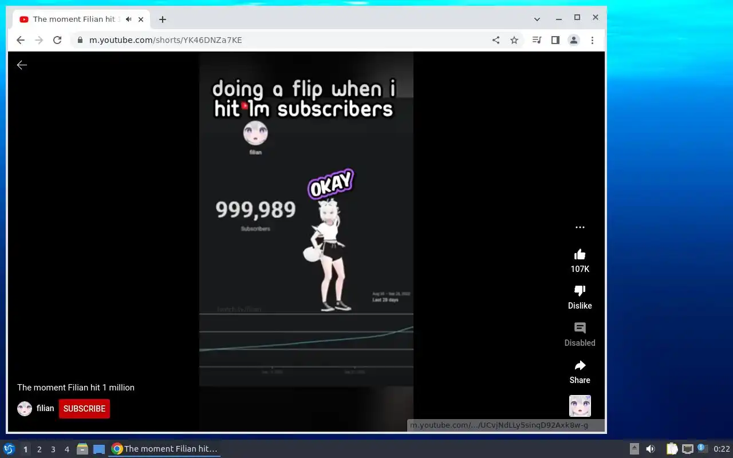Close the 'The moment Filian hit' tab

point(141,19)
